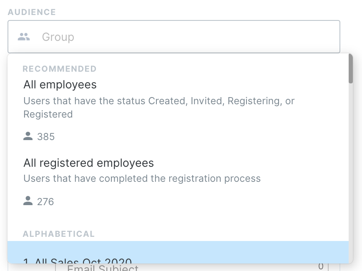
Task: Click the person icon beside 276
Action: [28, 201]
